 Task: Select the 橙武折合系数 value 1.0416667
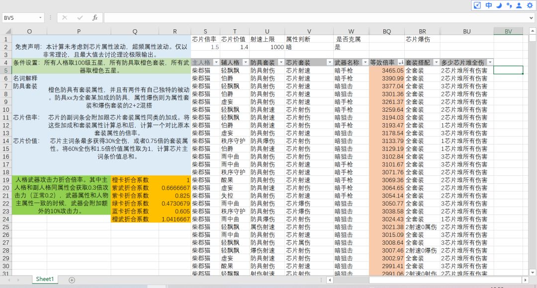coord(175,219)
